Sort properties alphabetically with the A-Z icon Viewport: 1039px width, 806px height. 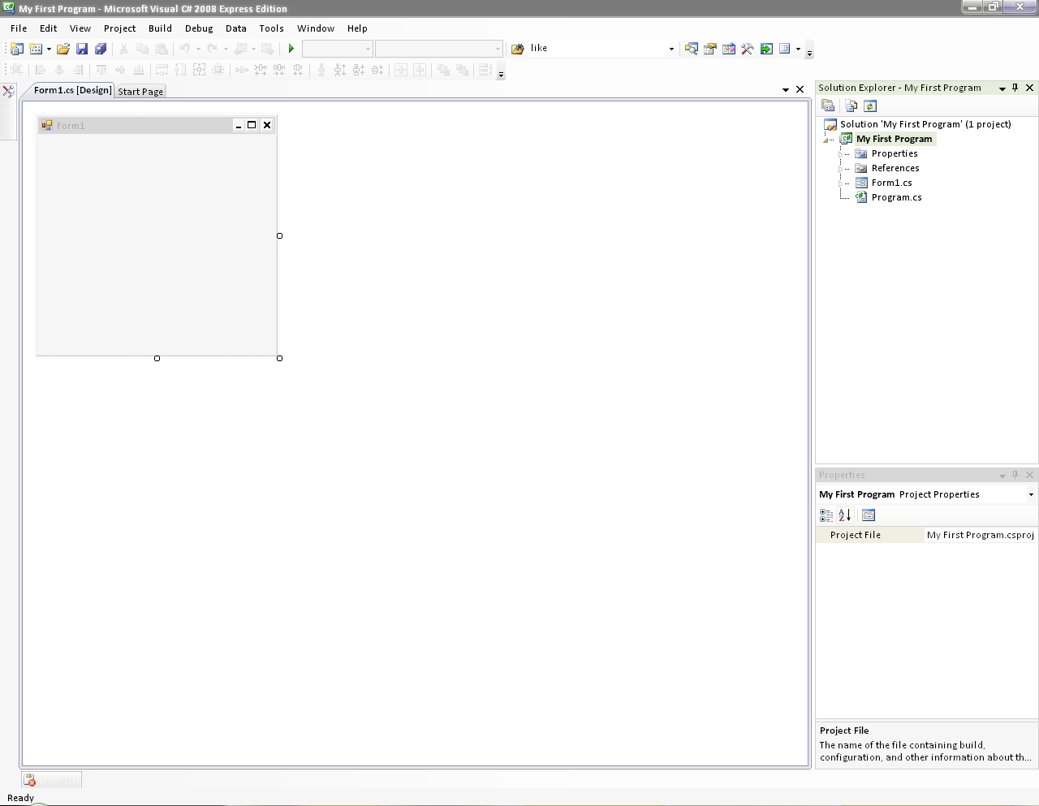click(844, 515)
